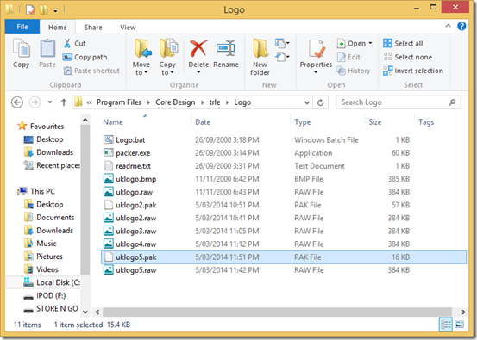Viewport: 477px width, 340px height.
Task: Click History in the Open group
Action: pyautogui.click(x=354, y=71)
